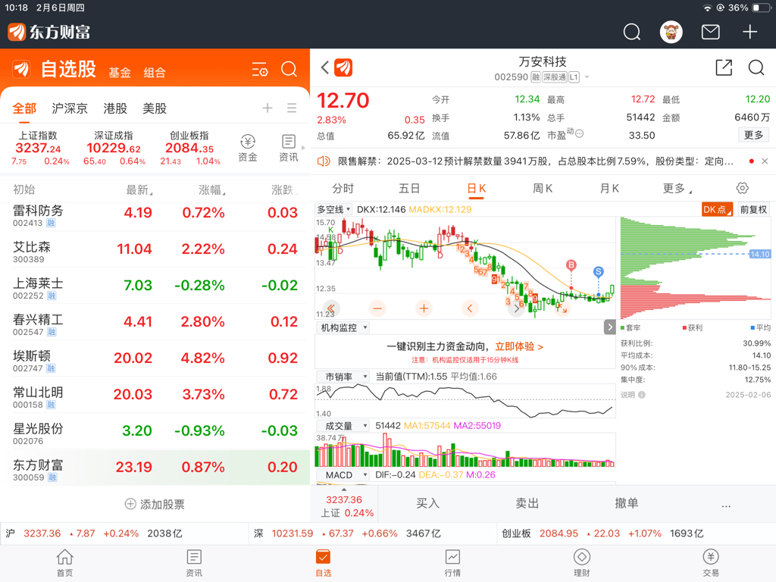Open the user avatar profile

671,32
